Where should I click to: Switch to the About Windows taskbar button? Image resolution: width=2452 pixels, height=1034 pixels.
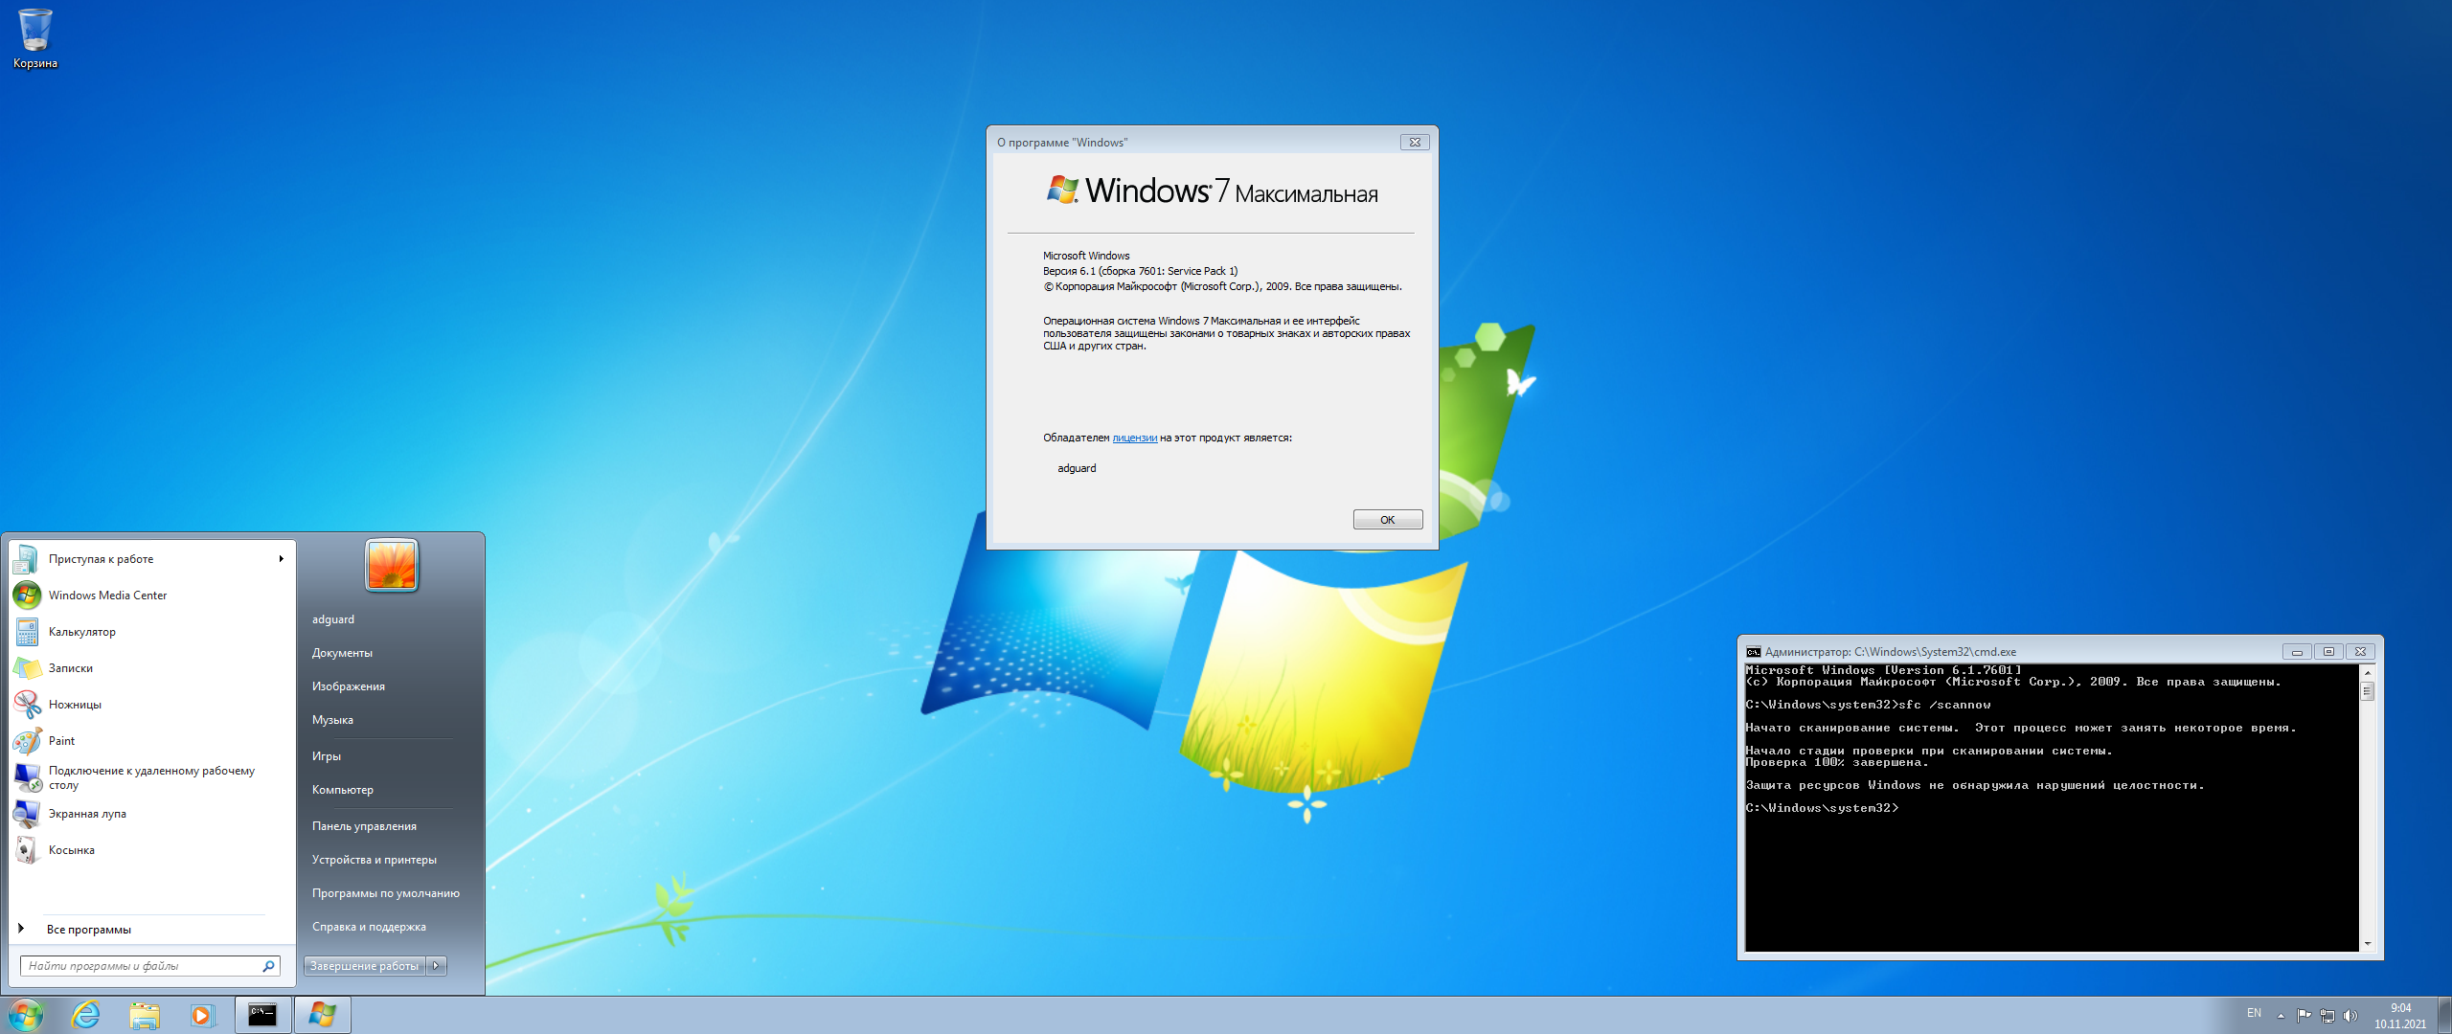click(322, 1015)
